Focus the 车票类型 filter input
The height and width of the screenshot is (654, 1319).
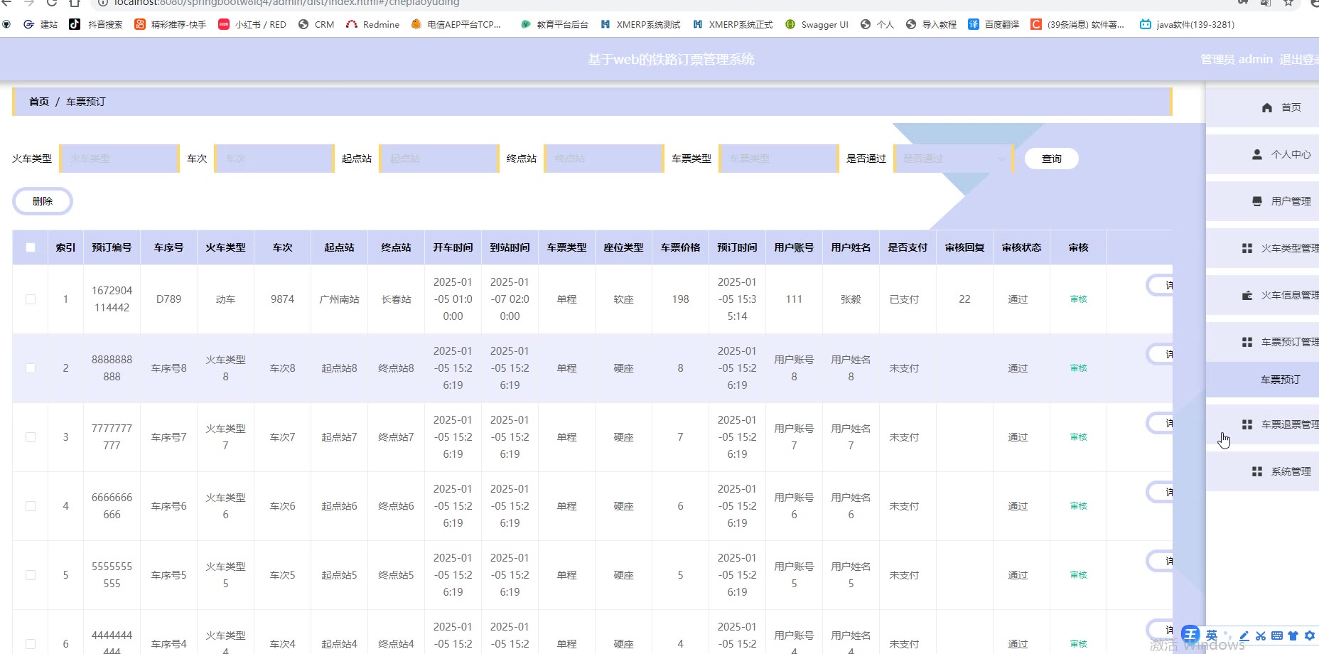coord(778,159)
